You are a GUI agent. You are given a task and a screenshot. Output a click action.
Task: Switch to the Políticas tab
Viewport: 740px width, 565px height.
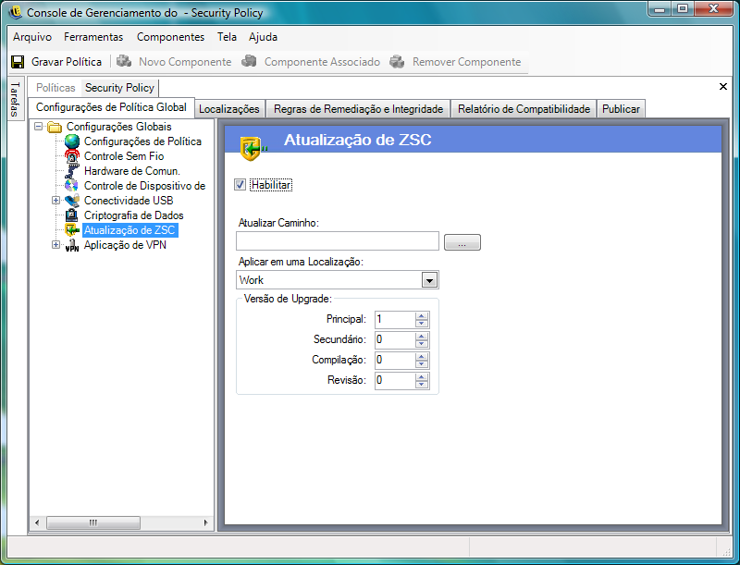[x=55, y=88]
